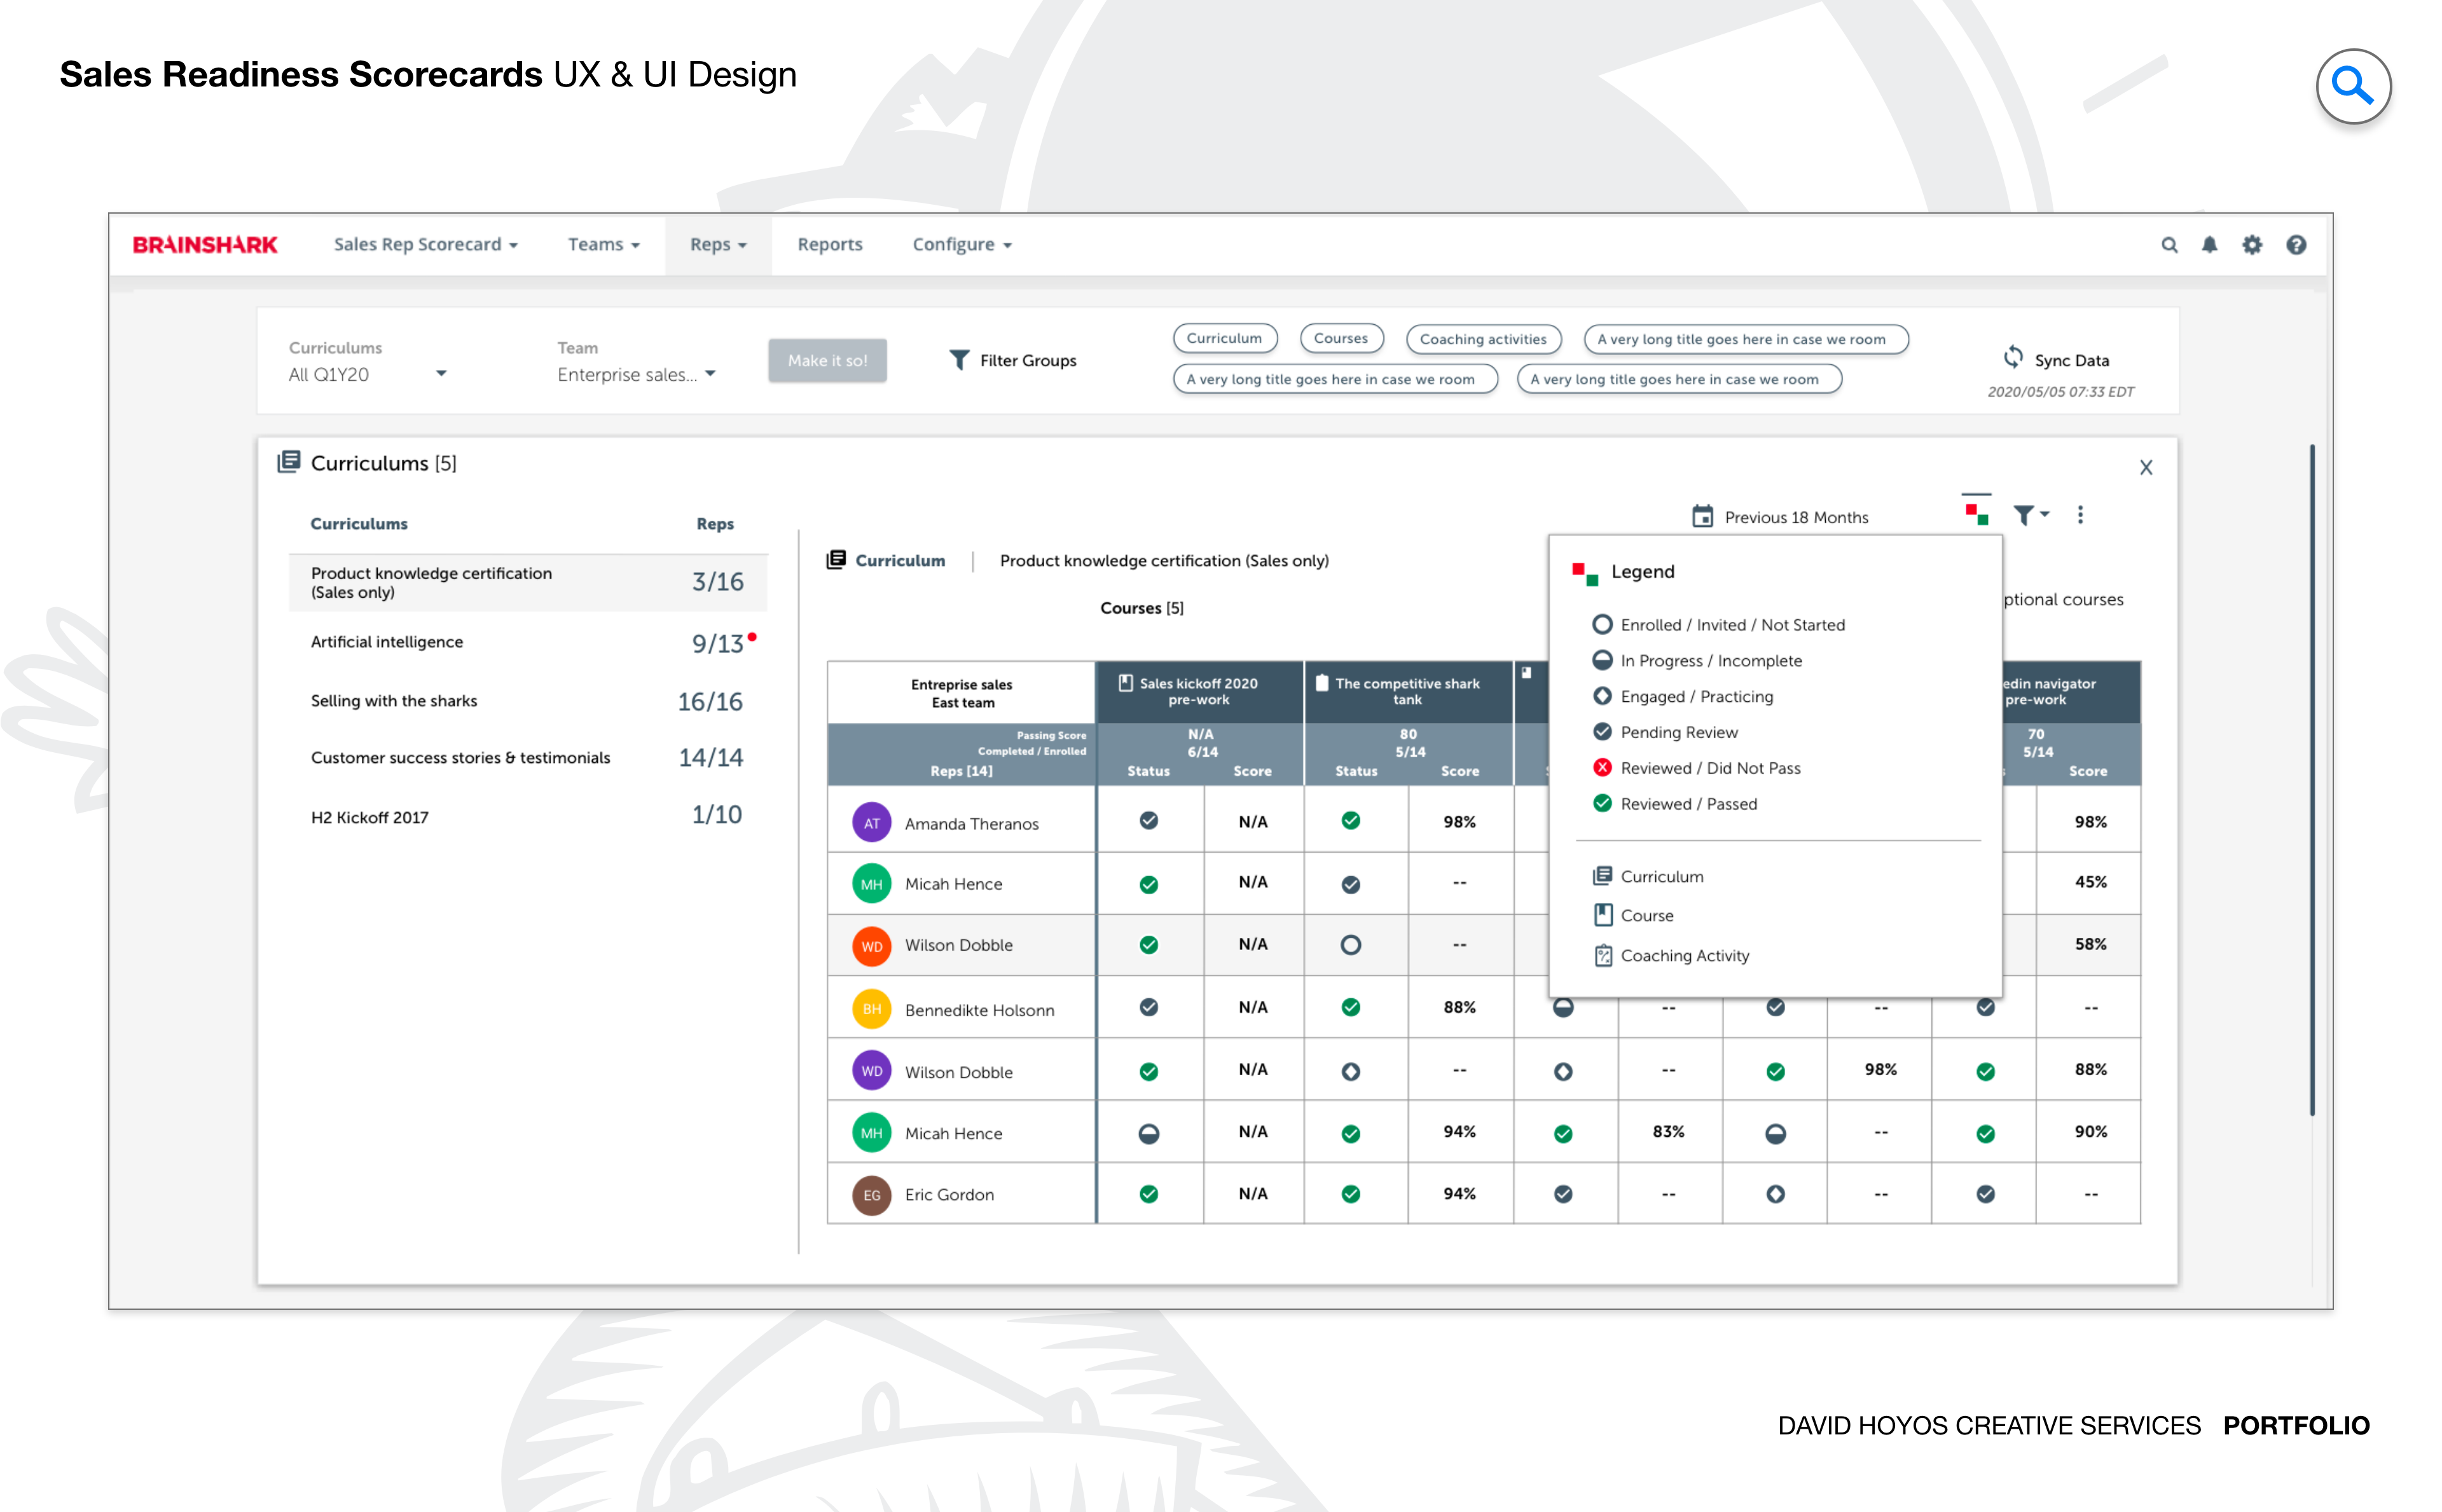Click the Curriculum icon above the table

tap(836, 560)
